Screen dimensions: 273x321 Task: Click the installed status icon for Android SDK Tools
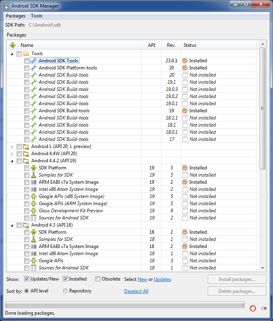point(185,61)
